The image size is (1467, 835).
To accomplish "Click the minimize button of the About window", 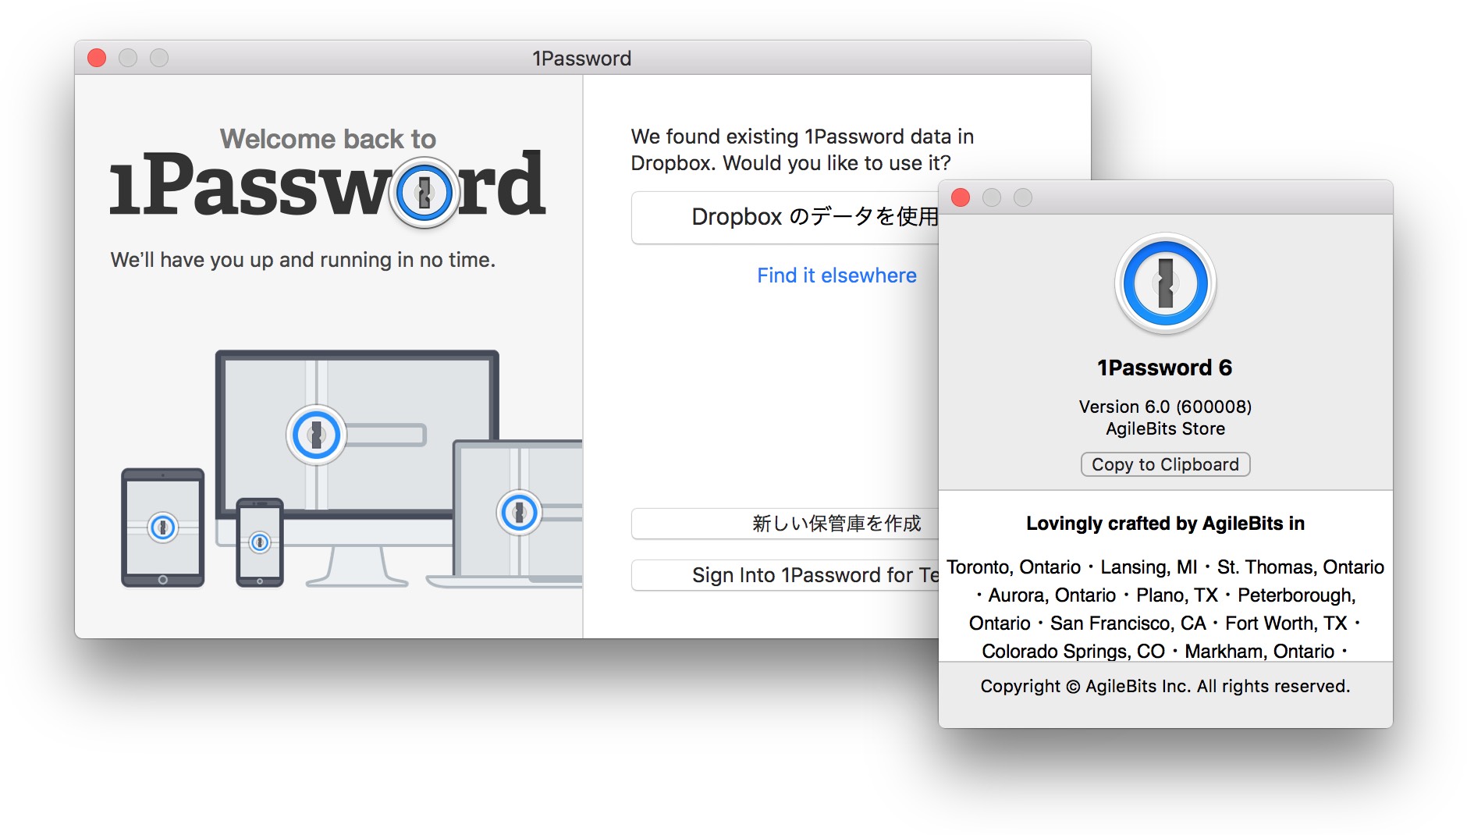I will click(992, 197).
